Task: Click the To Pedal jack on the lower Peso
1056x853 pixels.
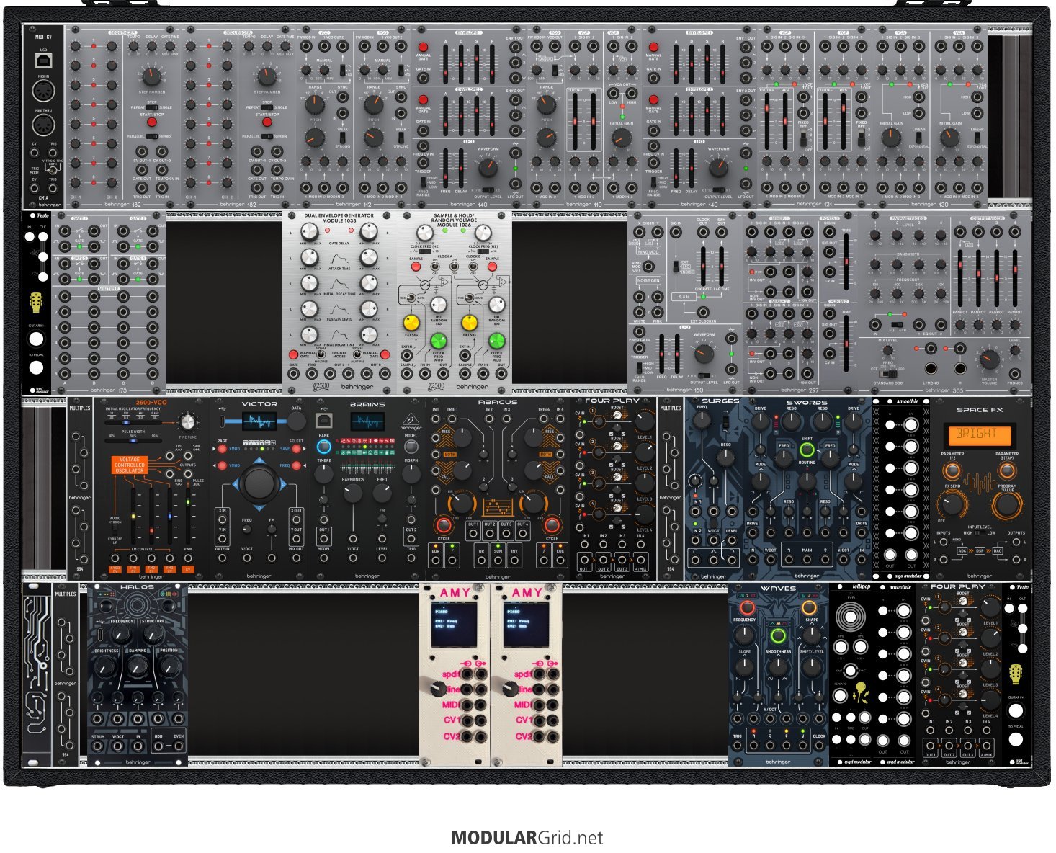Action: point(1016,741)
